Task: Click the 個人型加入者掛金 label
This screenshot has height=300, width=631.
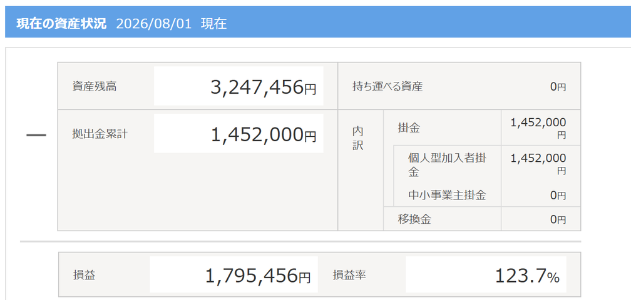Action: 447,165
